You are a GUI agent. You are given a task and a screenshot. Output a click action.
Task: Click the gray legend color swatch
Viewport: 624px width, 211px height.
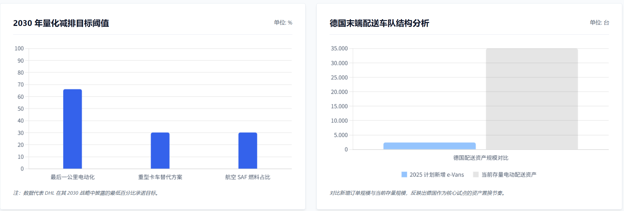click(476, 175)
